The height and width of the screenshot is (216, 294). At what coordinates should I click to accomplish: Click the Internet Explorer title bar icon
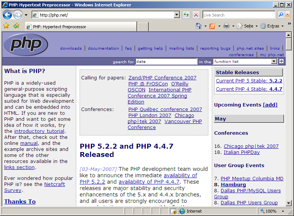coord(5,5)
